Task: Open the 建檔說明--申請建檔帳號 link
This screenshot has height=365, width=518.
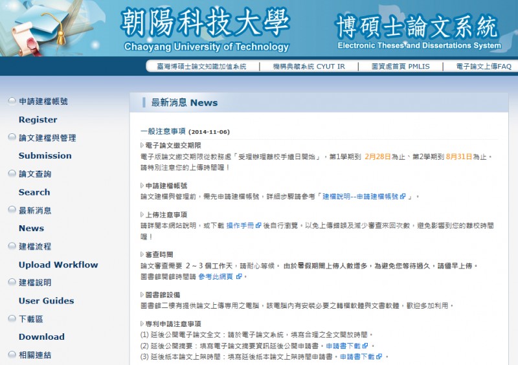Action: pyautogui.click(x=361, y=197)
